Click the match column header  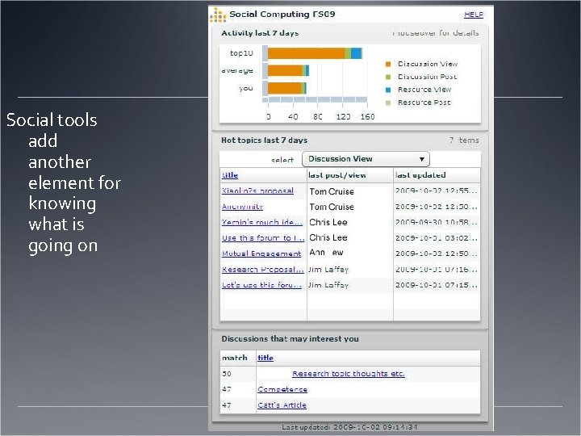(235, 358)
